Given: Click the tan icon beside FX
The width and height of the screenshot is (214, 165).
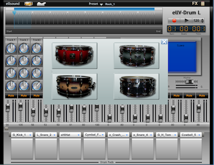Looking at the screenshot, I should coord(203,4).
